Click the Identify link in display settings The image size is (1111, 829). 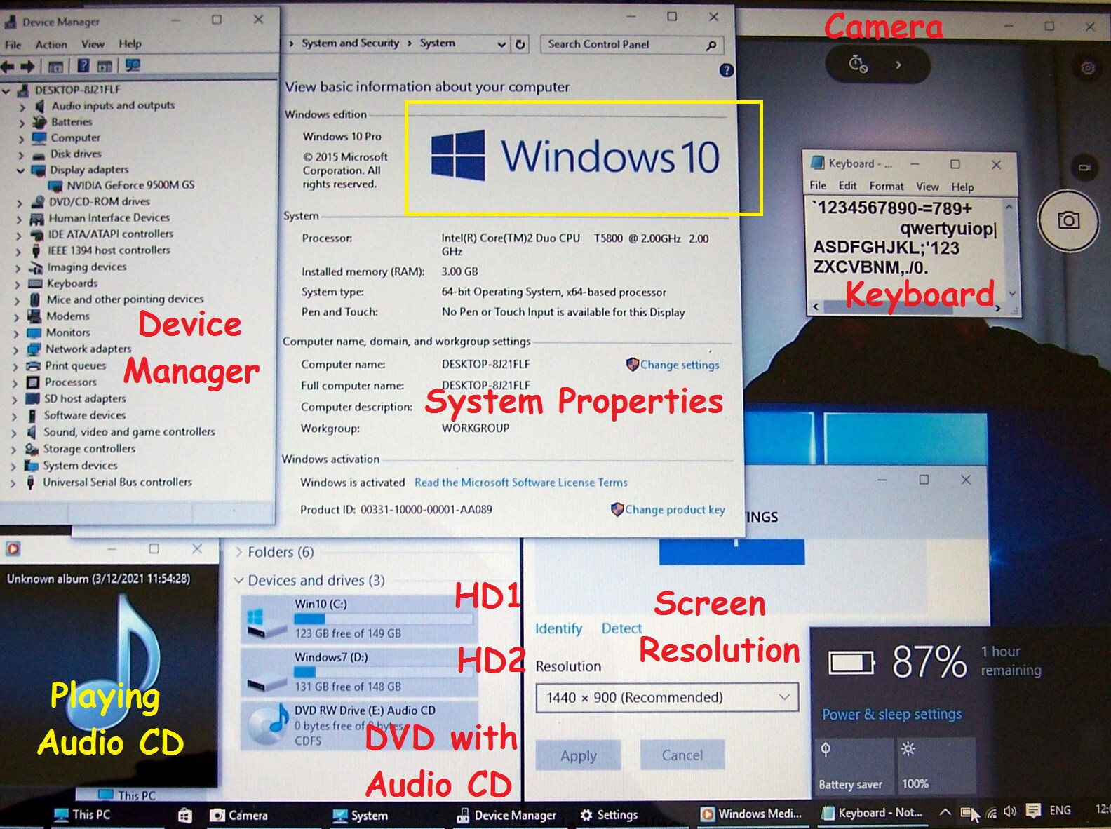tap(558, 628)
